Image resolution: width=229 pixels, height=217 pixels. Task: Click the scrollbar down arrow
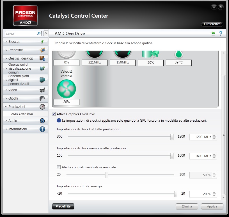[224, 197]
